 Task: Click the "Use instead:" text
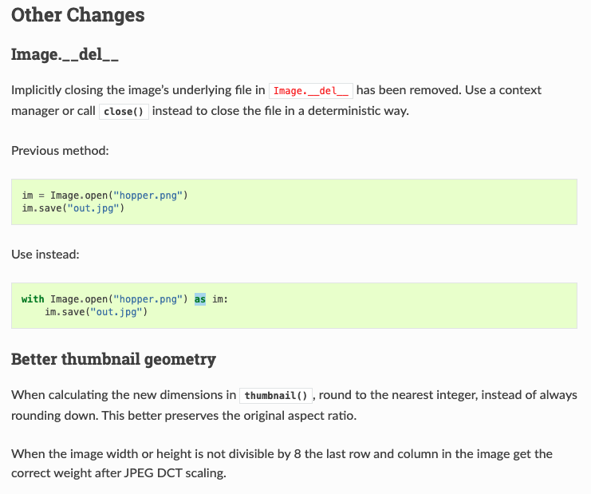pos(45,255)
